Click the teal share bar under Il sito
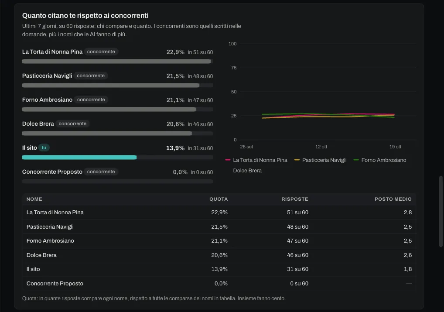 click(x=79, y=157)
